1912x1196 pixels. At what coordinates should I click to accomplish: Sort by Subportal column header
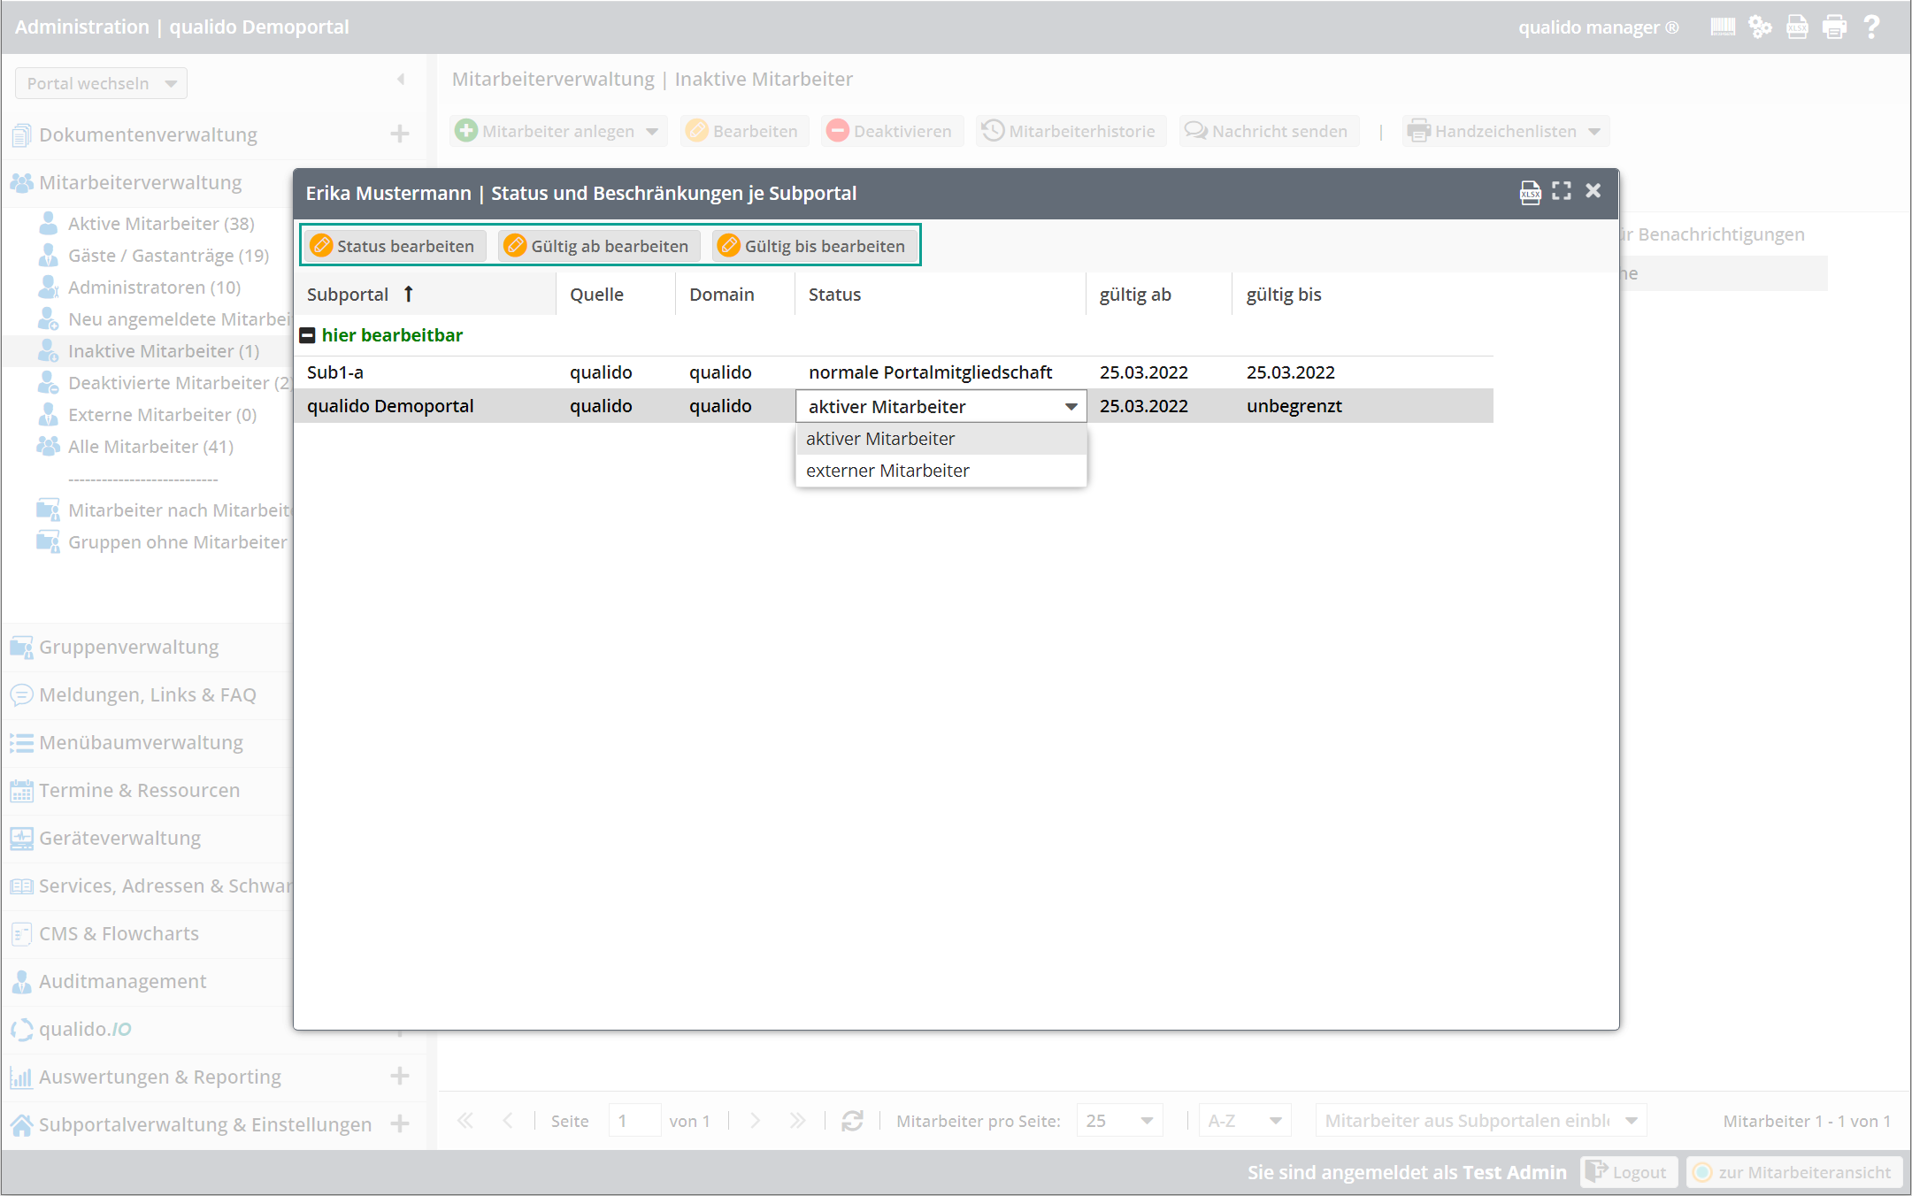pos(426,295)
